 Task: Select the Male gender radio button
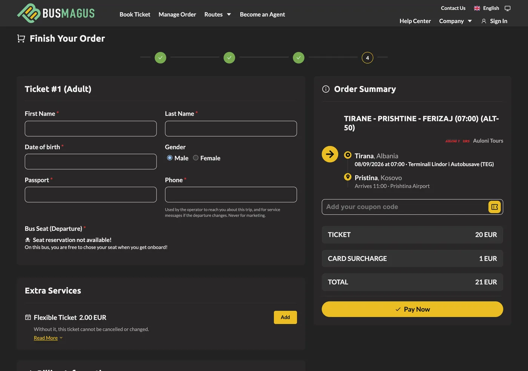click(x=170, y=158)
